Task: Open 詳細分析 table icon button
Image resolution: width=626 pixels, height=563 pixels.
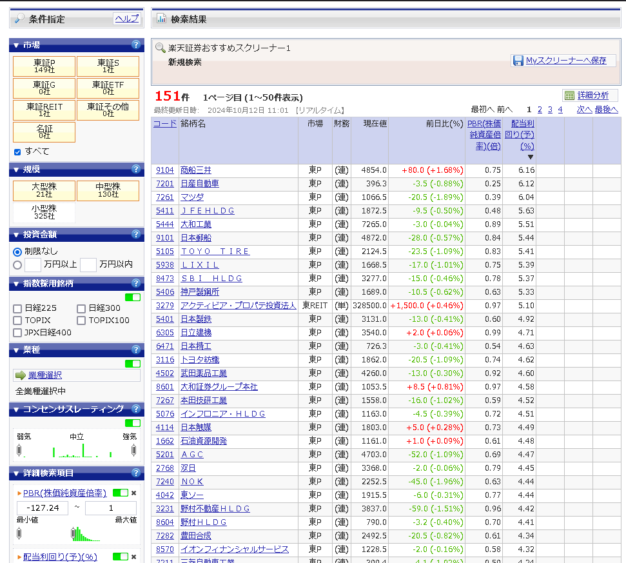Action: [x=570, y=95]
